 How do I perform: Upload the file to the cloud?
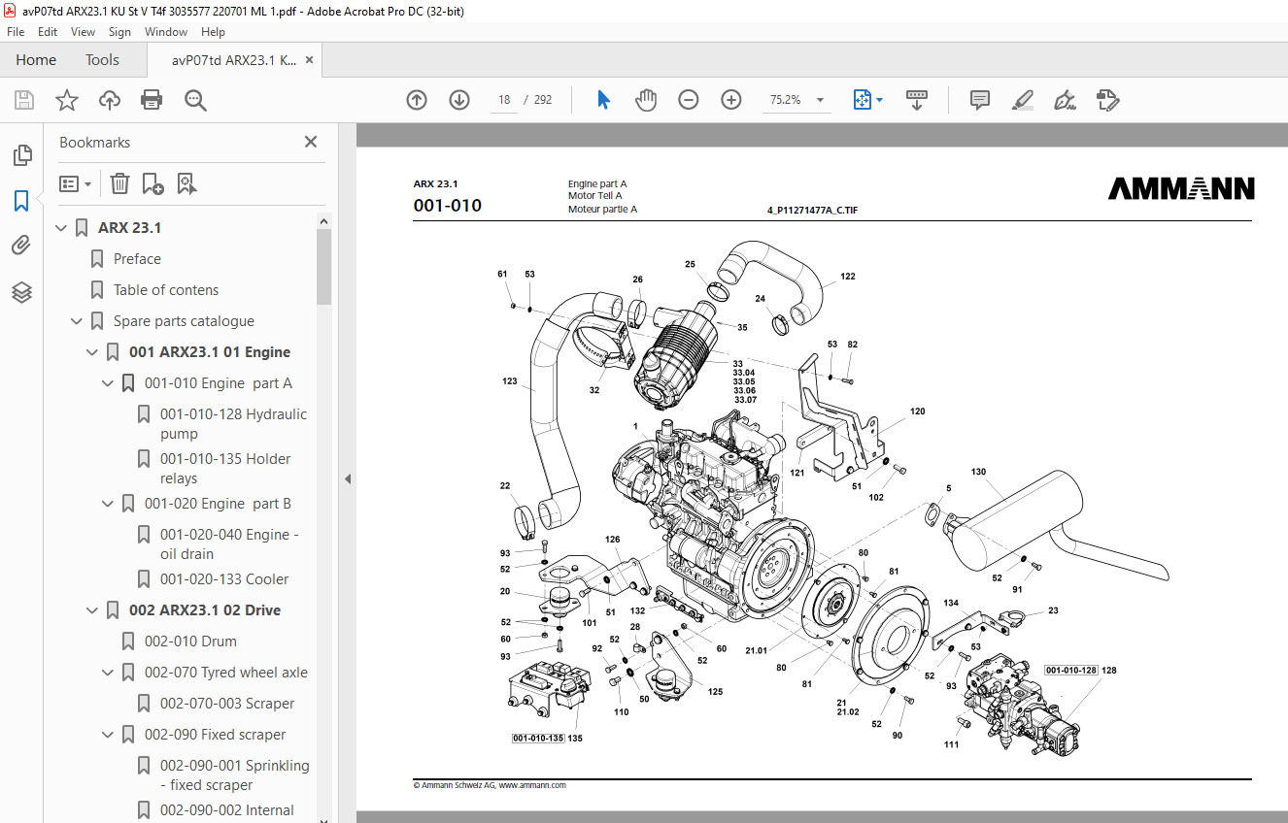click(x=109, y=100)
